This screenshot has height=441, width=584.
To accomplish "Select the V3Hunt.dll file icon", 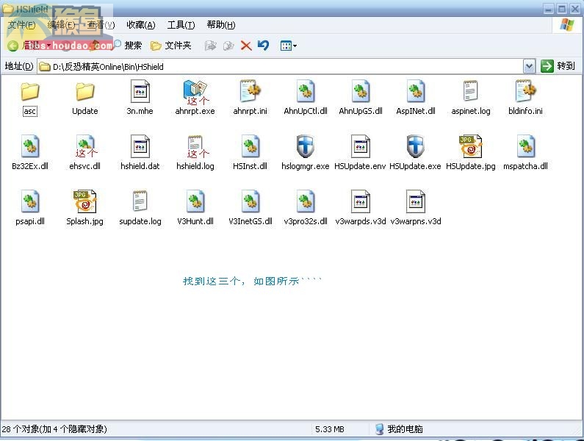I will pos(195,201).
